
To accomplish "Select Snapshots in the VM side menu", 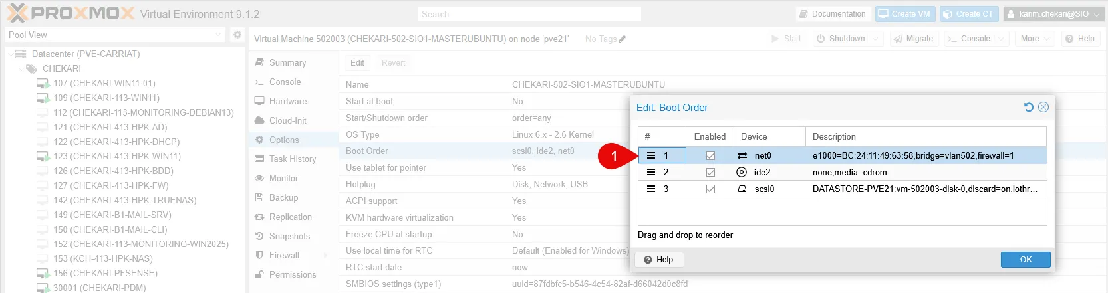I will click(x=289, y=236).
